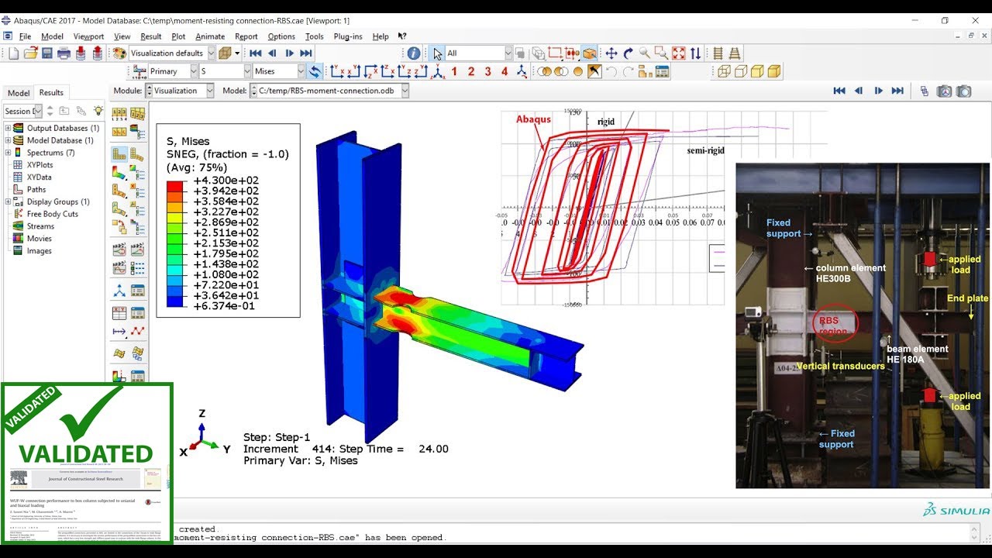Click the Session Data selector field

click(x=22, y=111)
